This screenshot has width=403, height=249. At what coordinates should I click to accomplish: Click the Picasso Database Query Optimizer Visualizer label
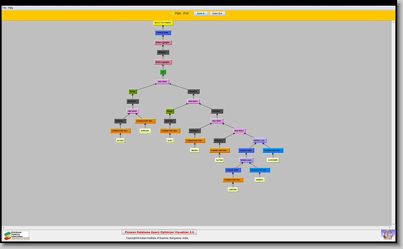[x=159, y=232]
